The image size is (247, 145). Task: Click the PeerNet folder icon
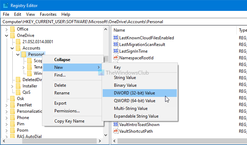coord(13,105)
